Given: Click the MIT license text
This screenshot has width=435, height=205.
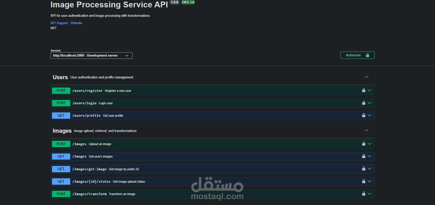Looking at the screenshot, I should 54,28.
